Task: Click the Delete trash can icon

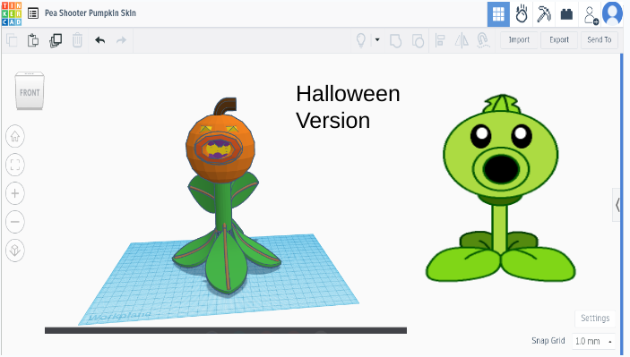Action: point(77,40)
